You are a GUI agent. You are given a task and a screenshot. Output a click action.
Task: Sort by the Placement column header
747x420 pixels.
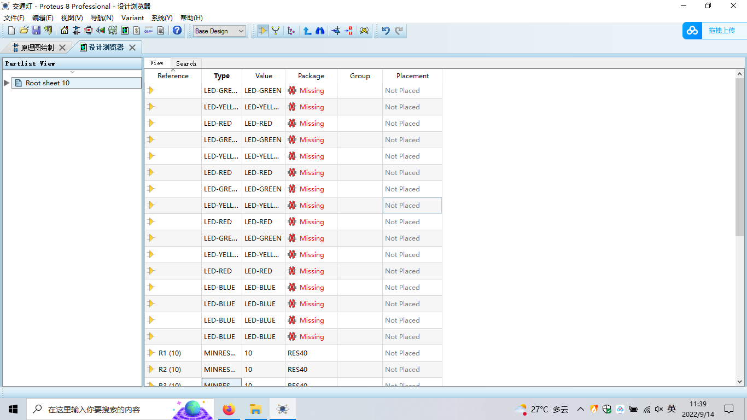[x=412, y=76]
